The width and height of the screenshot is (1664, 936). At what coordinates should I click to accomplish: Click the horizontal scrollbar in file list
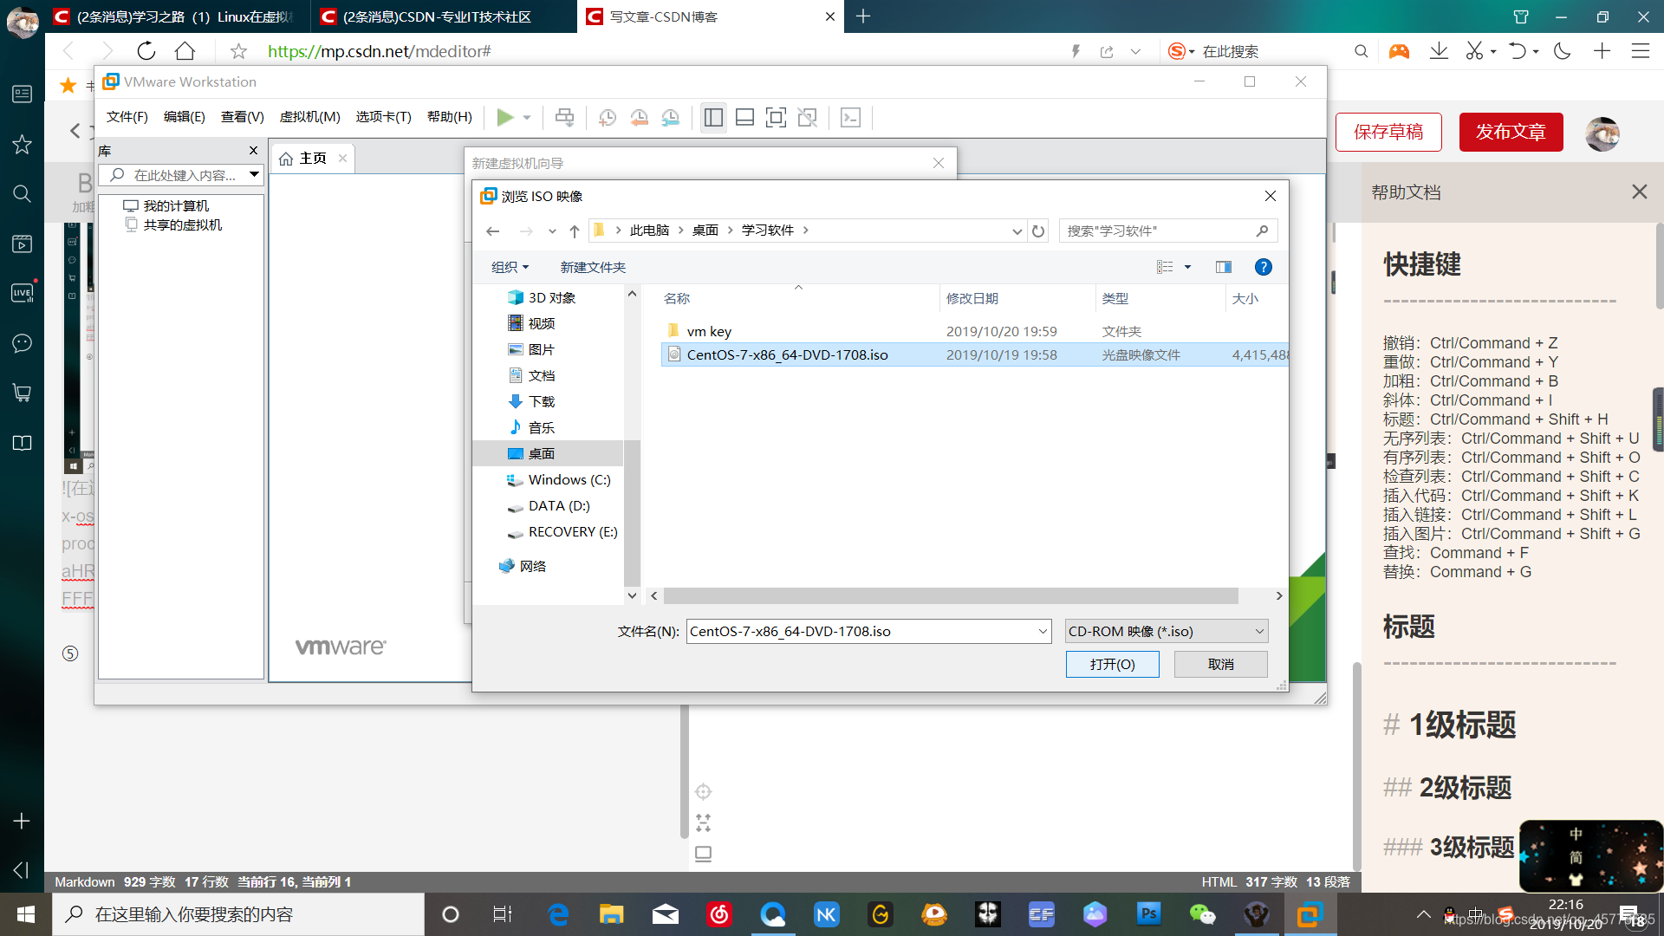coord(951,595)
